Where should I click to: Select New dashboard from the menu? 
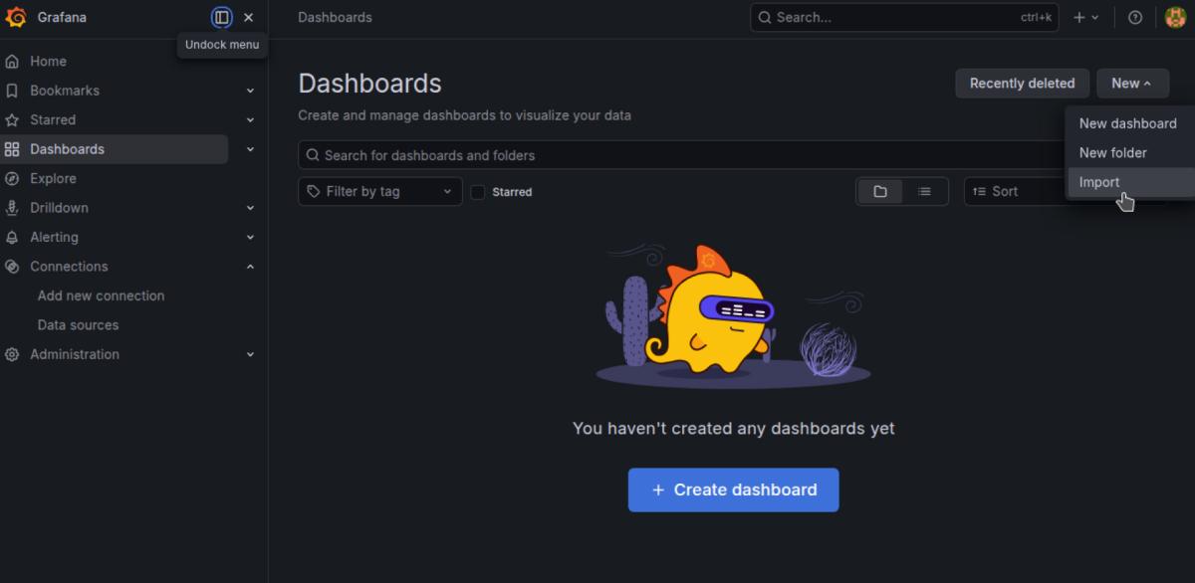1128,123
